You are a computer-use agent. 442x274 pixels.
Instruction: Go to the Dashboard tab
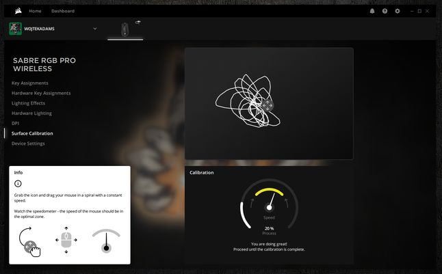63,11
